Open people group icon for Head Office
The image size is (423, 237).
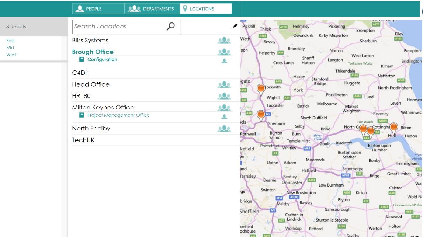pyautogui.click(x=224, y=84)
